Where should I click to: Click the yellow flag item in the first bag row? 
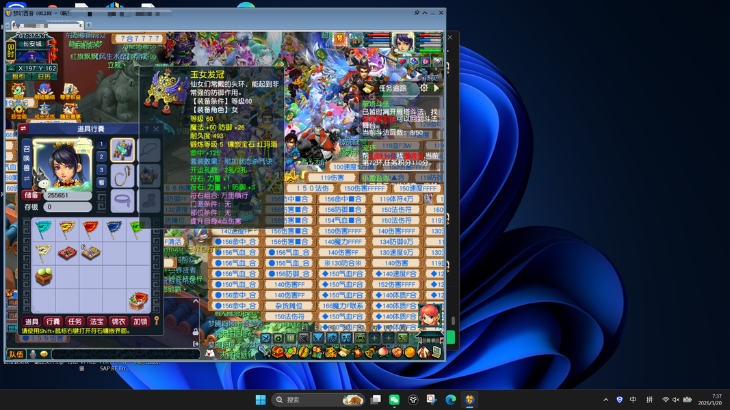[x=67, y=230]
